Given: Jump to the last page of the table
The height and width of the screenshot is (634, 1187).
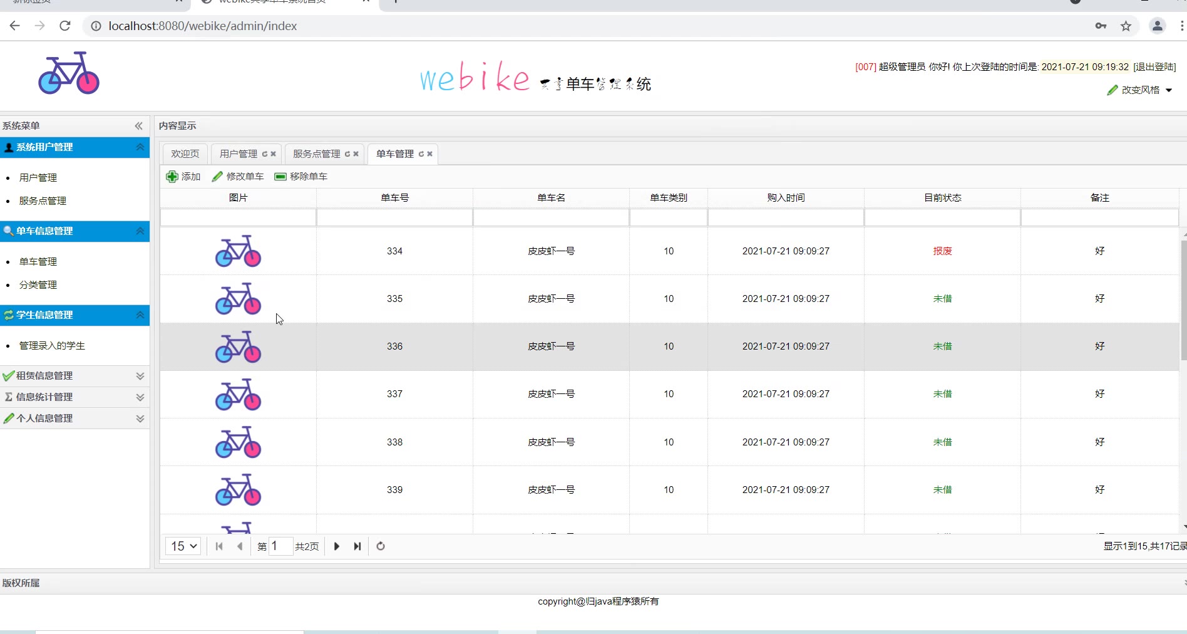Looking at the screenshot, I should [357, 546].
